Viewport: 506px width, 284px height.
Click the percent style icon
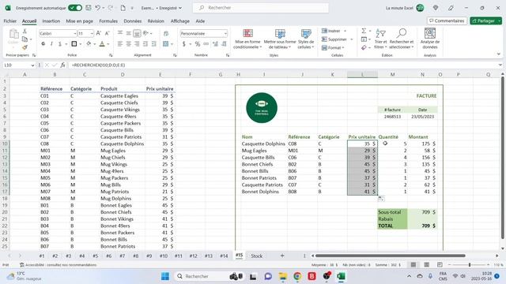(198, 44)
